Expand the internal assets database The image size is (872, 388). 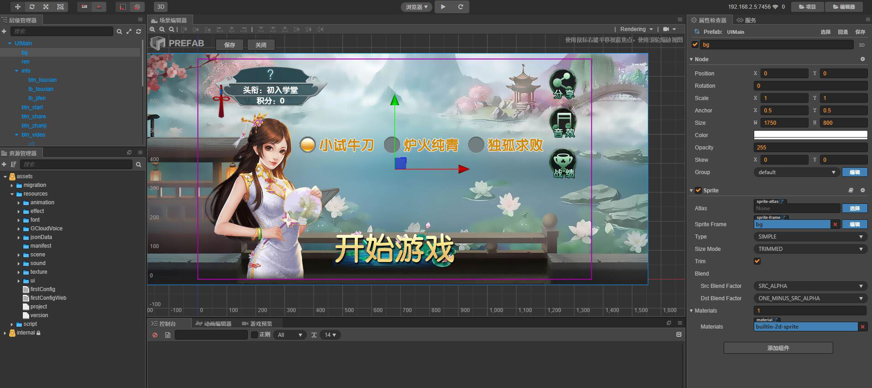5,333
